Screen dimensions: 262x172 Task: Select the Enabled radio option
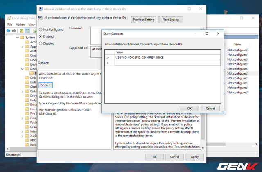tap(41, 36)
